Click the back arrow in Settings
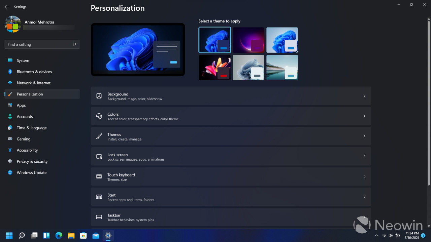Viewport: 431px width, 242px height. (7, 7)
